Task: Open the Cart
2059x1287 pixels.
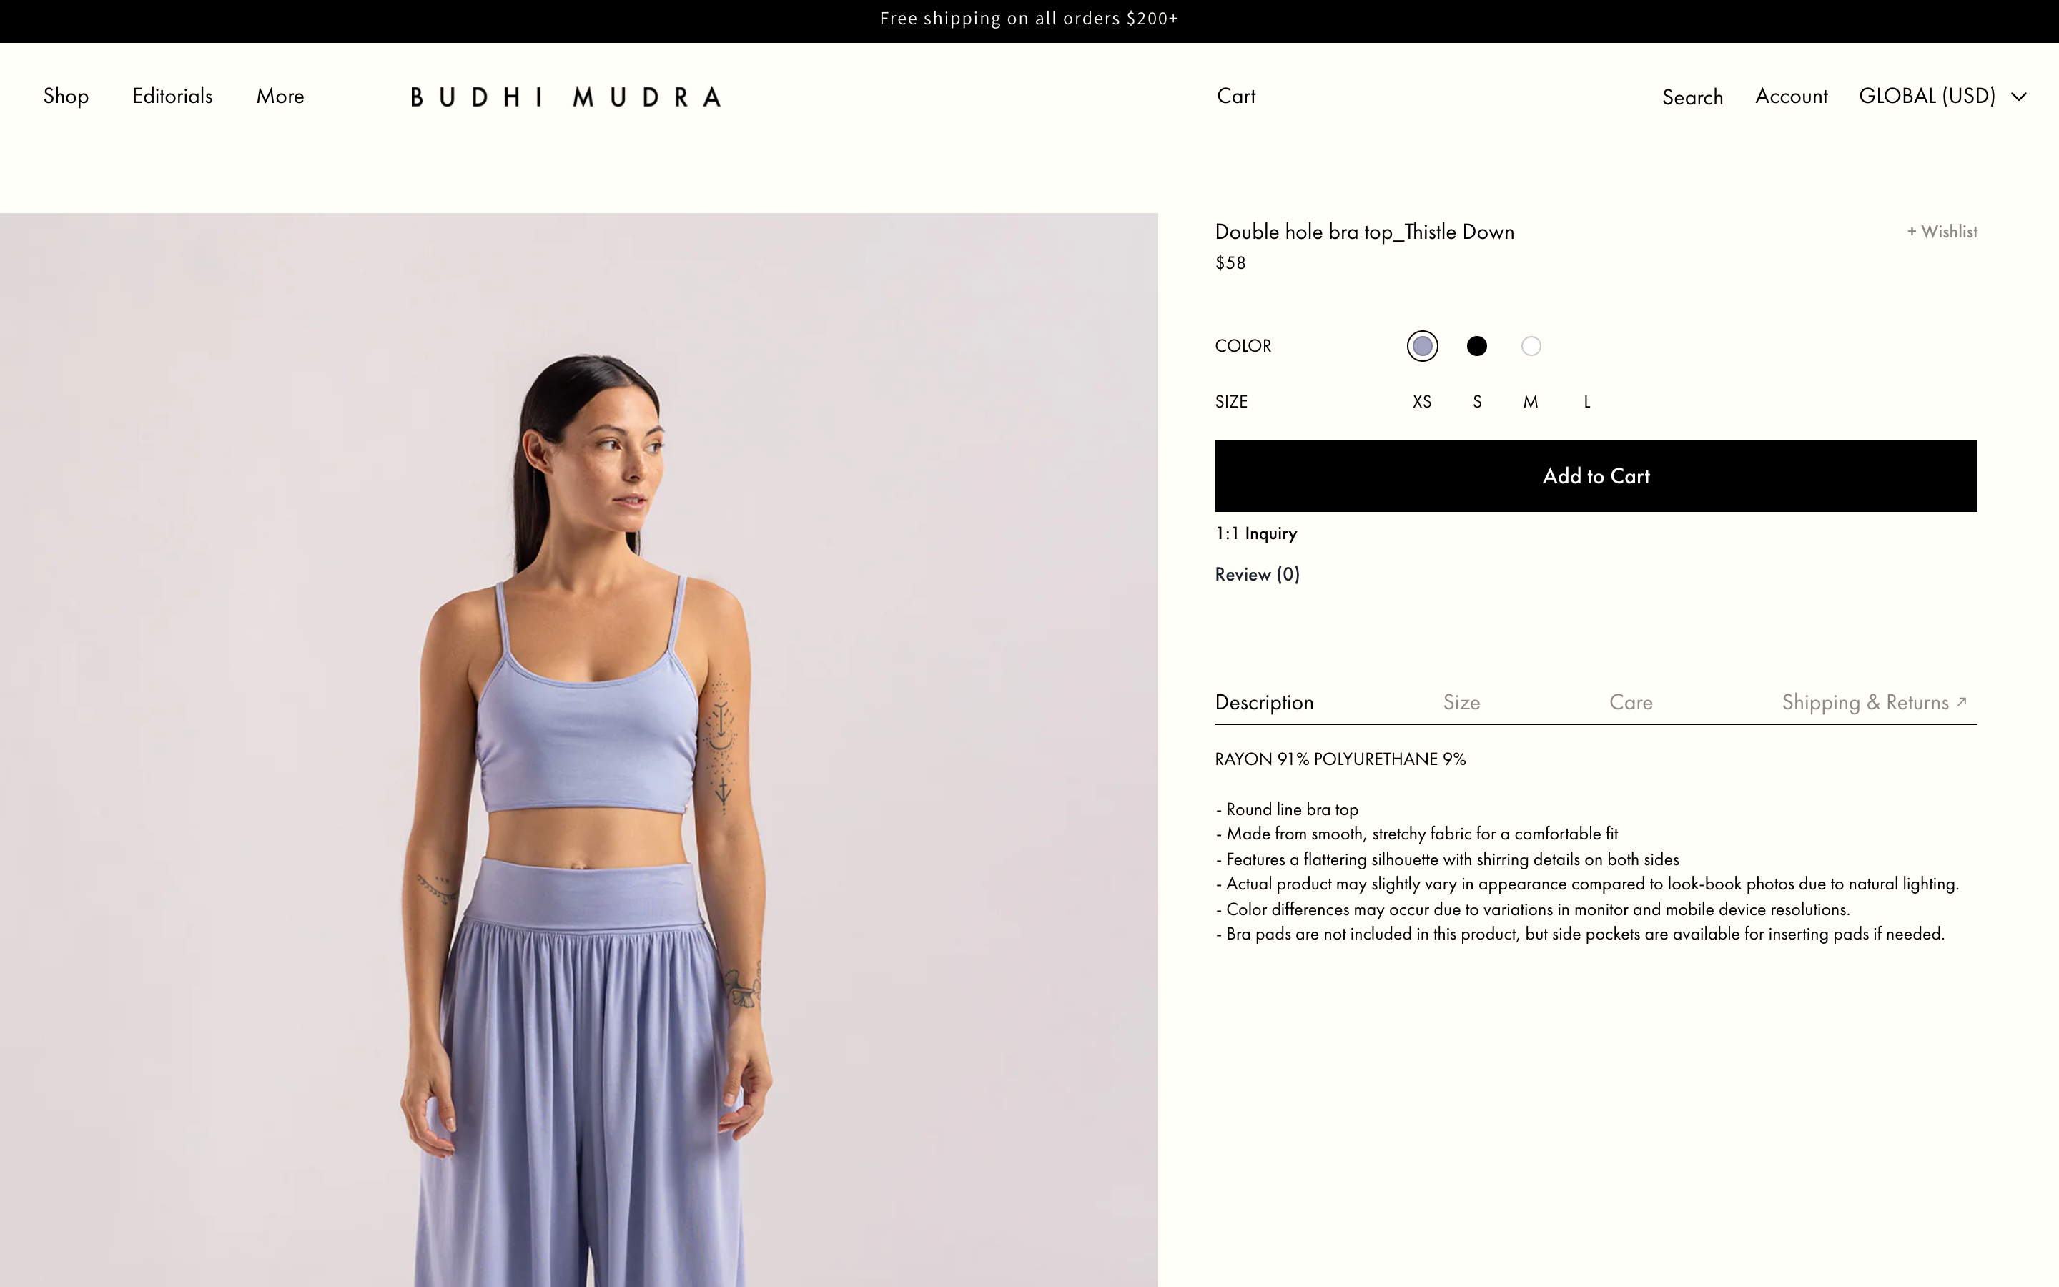Action: pyautogui.click(x=1235, y=97)
